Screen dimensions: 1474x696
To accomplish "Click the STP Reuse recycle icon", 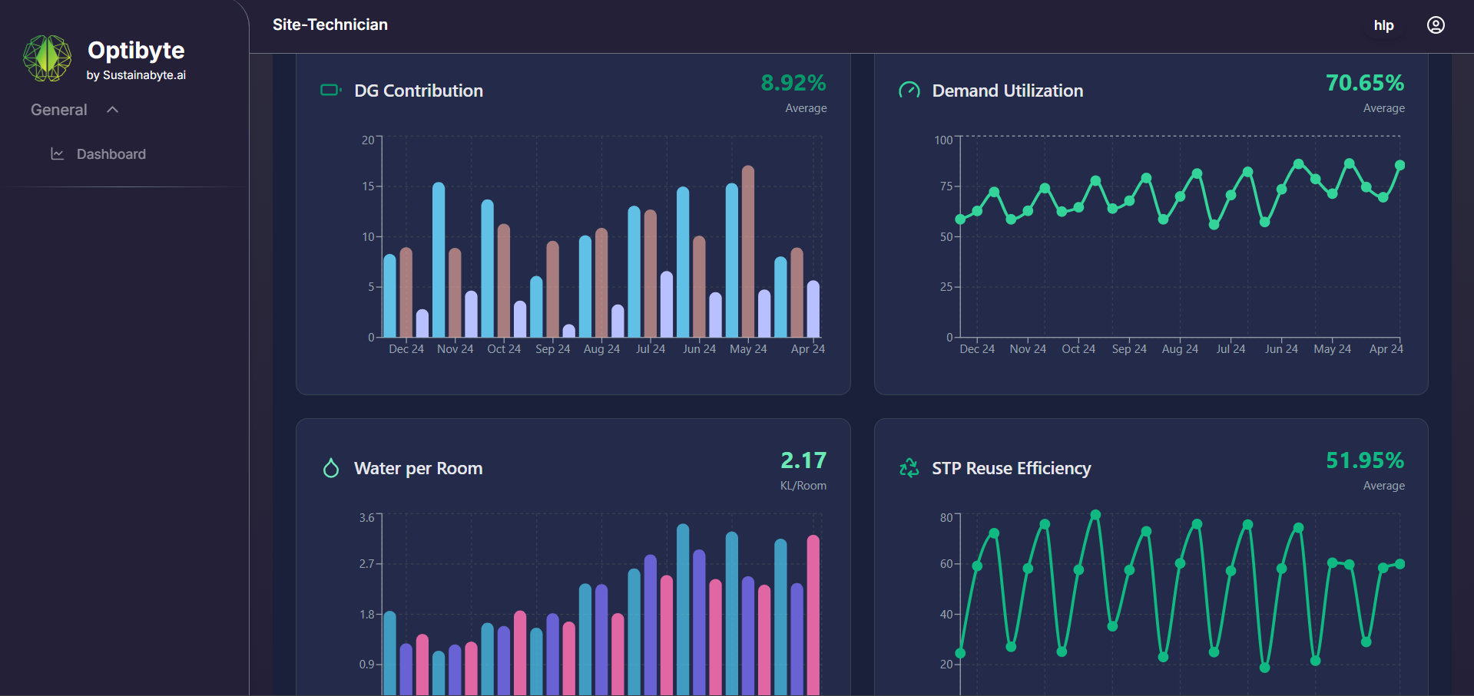I will click(x=909, y=468).
